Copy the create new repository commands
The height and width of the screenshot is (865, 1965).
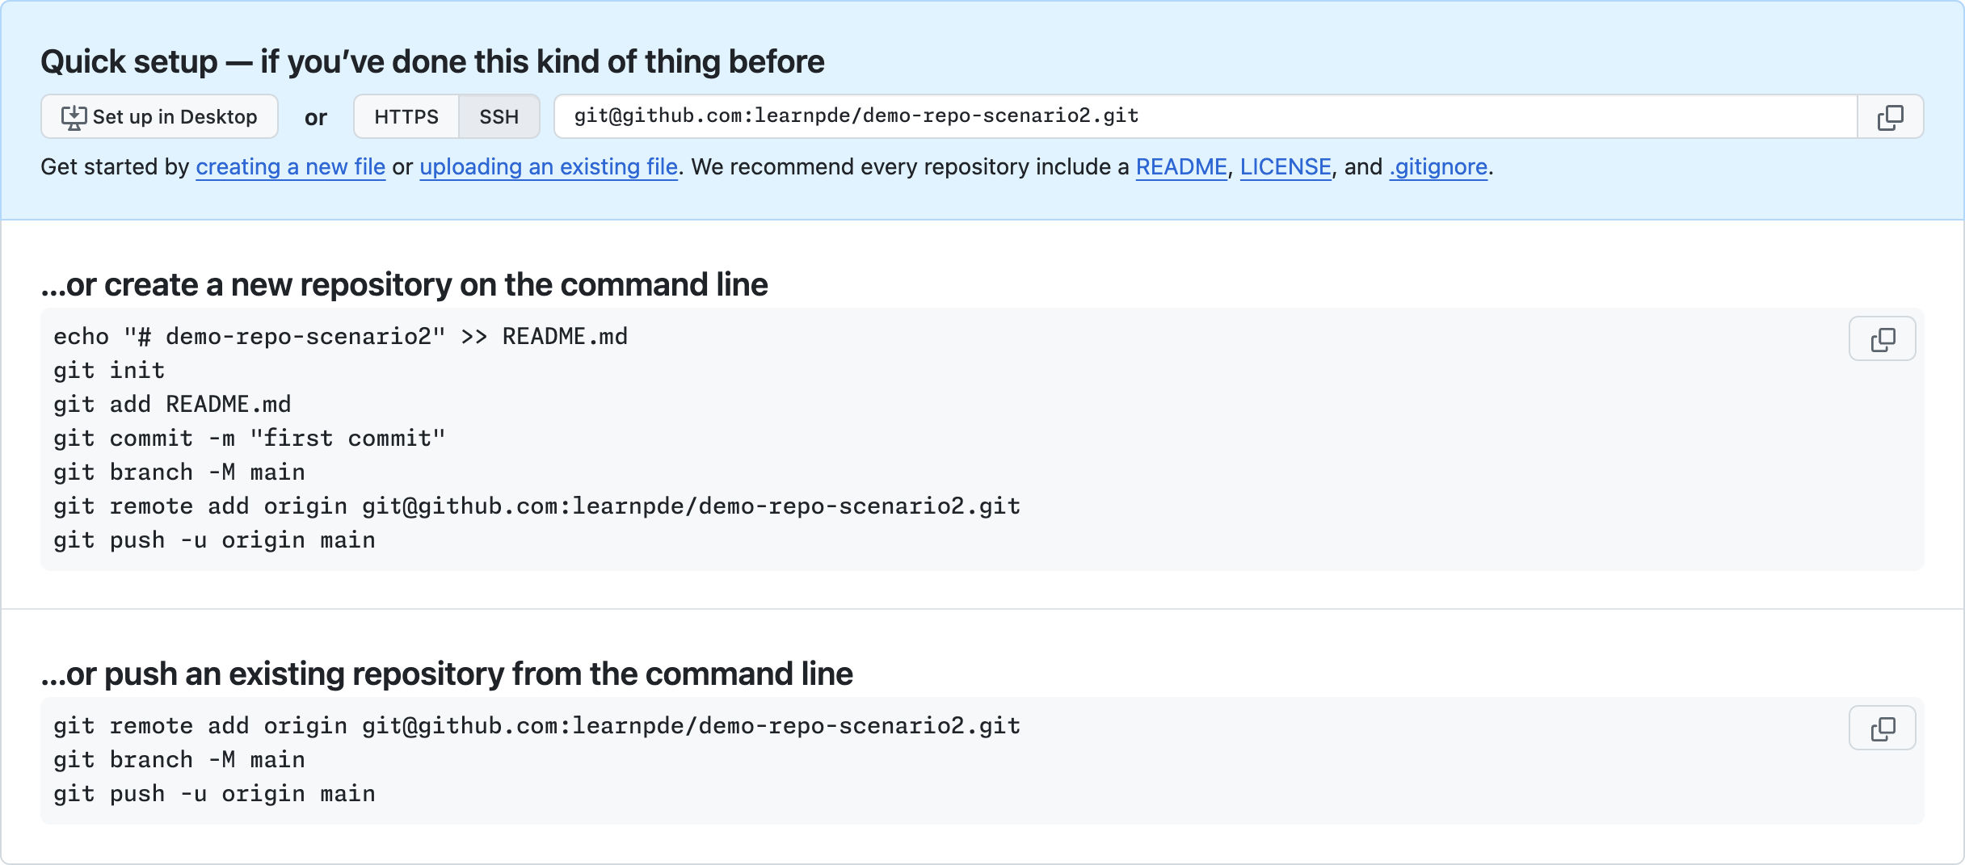[x=1883, y=338]
